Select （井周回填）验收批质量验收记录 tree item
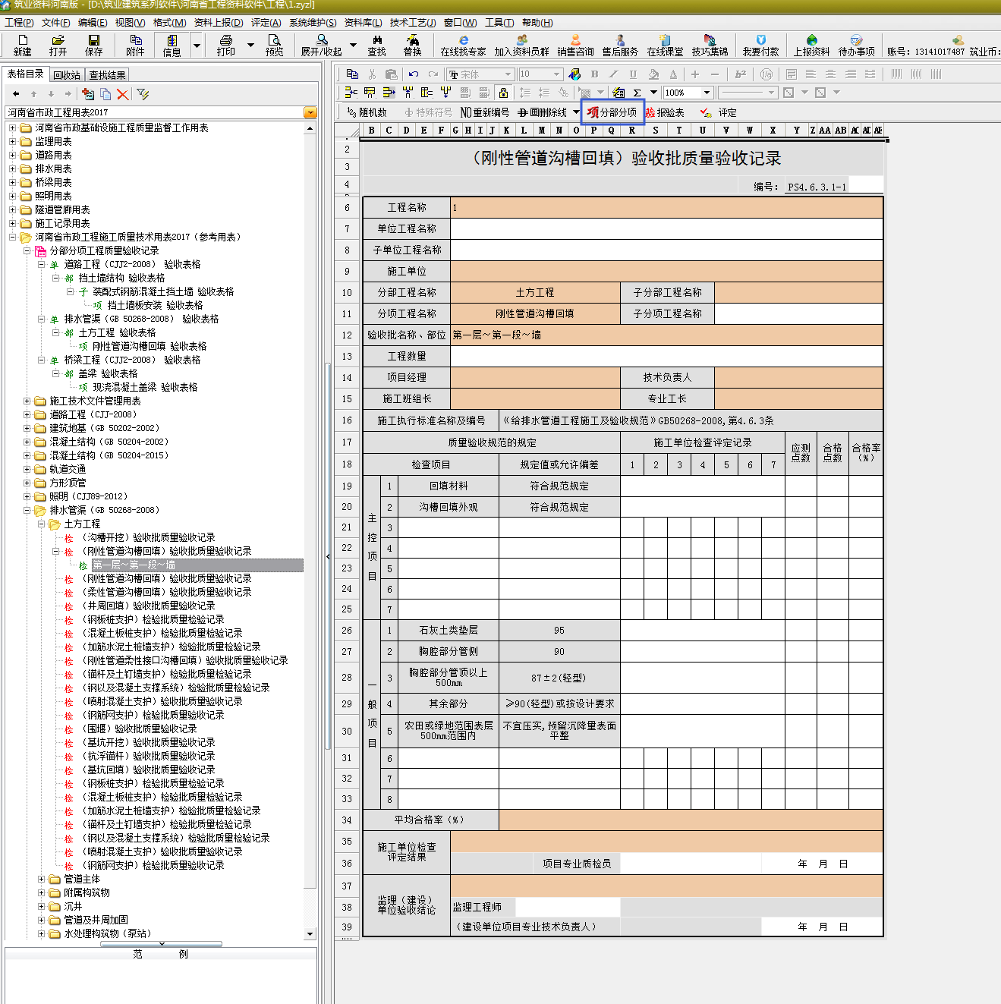Screen dimensions: 1001x1004 [x=147, y=606]
